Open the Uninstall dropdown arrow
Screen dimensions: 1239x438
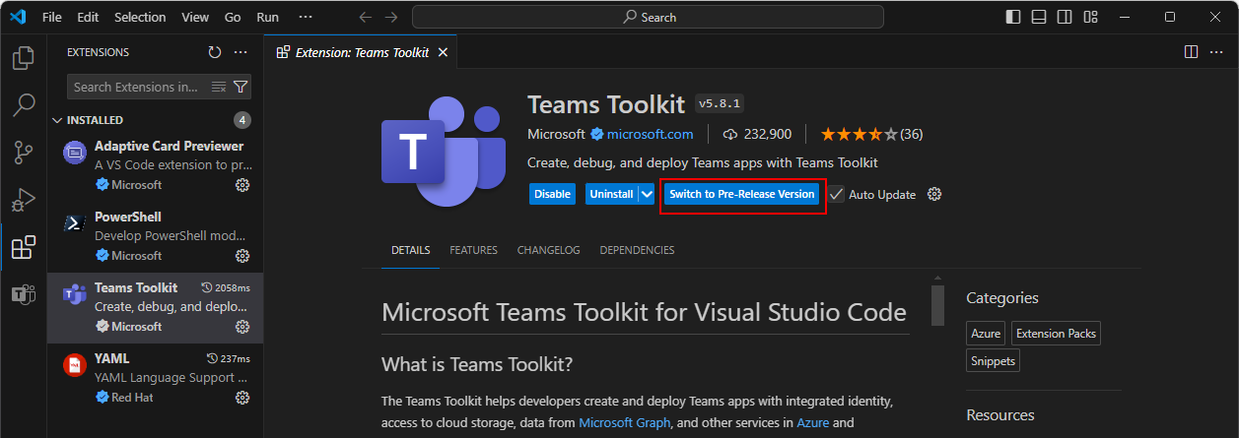click(647, 194)
